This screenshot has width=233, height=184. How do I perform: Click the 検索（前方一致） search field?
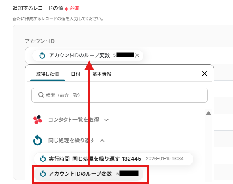120,95
